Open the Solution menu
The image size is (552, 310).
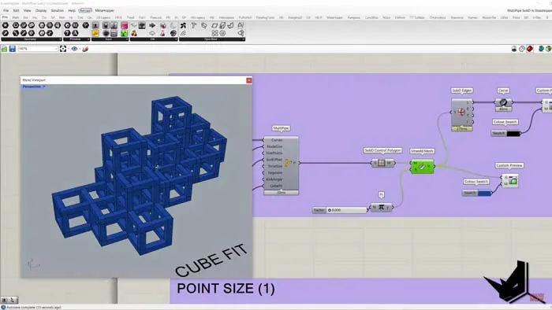tap(58, 10)
